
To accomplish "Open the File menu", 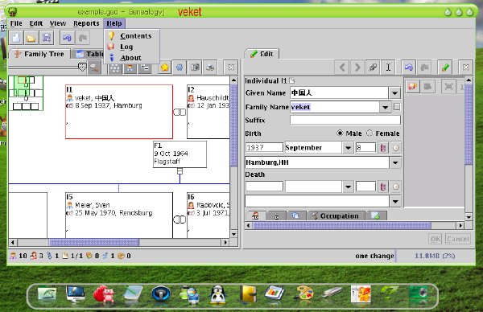I will 16,23.
